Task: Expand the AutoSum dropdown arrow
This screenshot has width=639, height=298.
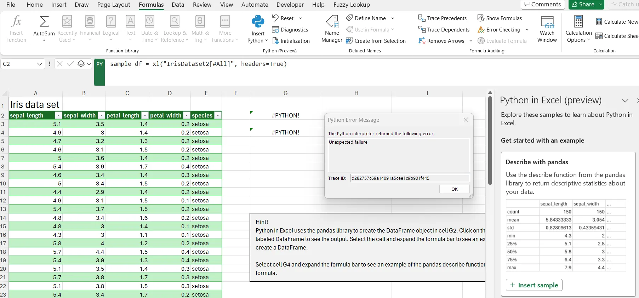Action: [44, 40]
